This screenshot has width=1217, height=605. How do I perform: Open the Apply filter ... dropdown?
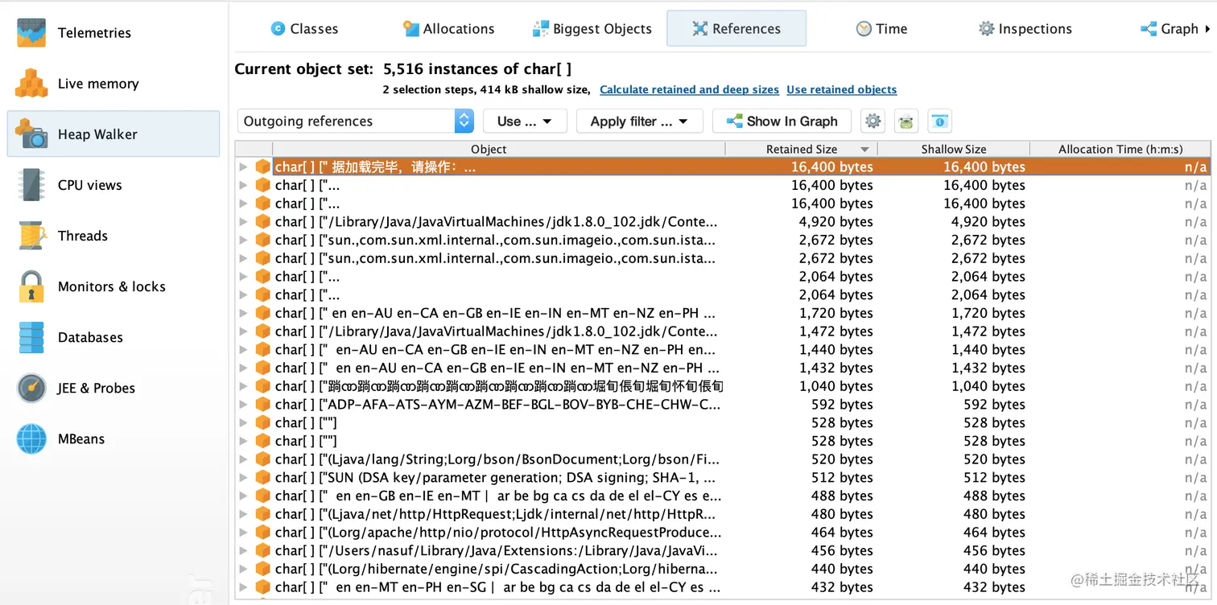(x=640, y=121)
